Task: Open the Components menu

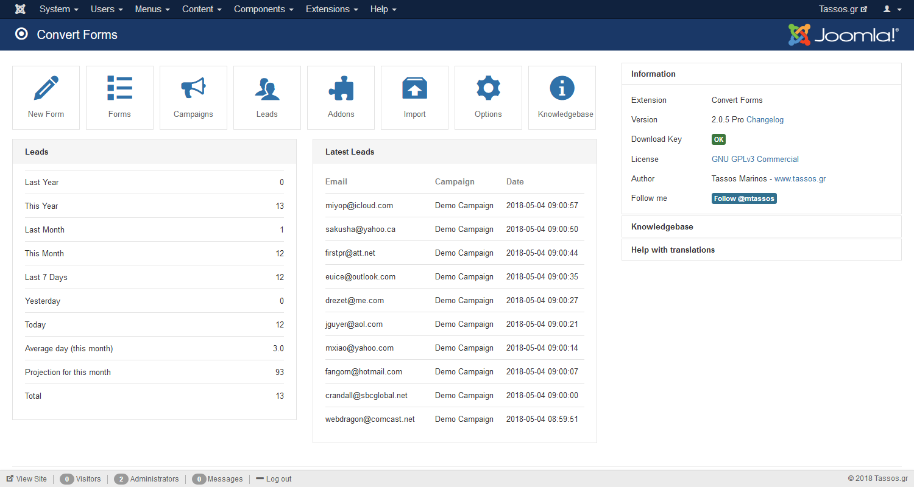Action: click(264, 9)
